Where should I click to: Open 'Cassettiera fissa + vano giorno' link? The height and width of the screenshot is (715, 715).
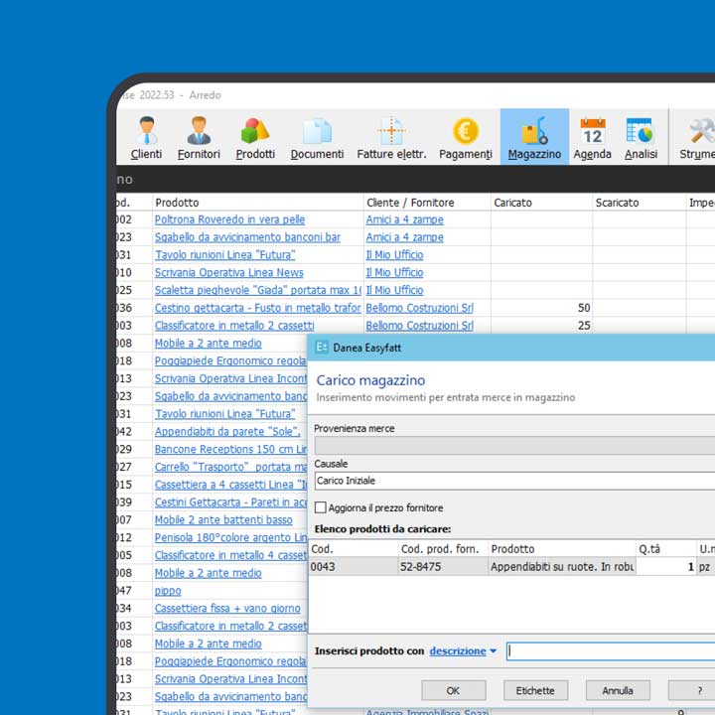227,609
